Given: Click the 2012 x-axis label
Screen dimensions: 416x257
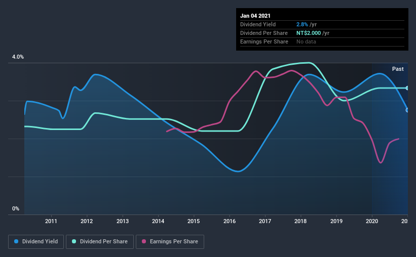Looking at the screenshot, I should [x=87, y=221].
